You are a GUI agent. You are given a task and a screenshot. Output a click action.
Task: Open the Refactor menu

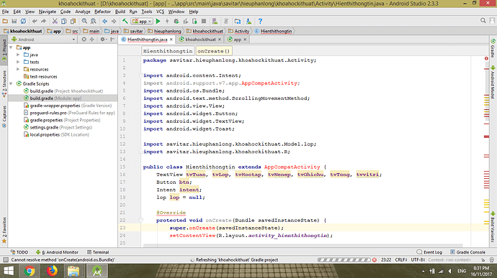coord(102,11)
